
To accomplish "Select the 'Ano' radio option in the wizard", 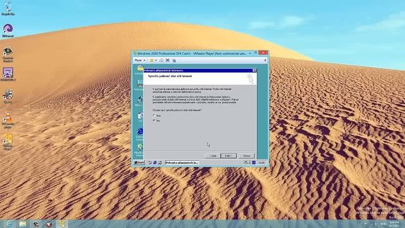I will pyautogui.click(x=154, y=115).
